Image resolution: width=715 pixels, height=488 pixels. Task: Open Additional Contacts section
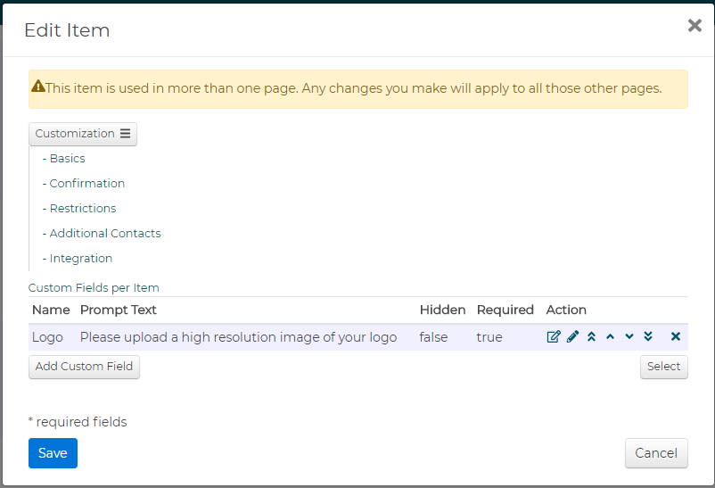(105, 233)
